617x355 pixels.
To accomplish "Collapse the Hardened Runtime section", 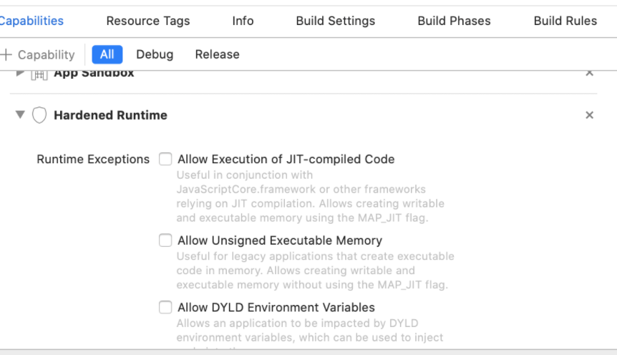I will [20, 115].
